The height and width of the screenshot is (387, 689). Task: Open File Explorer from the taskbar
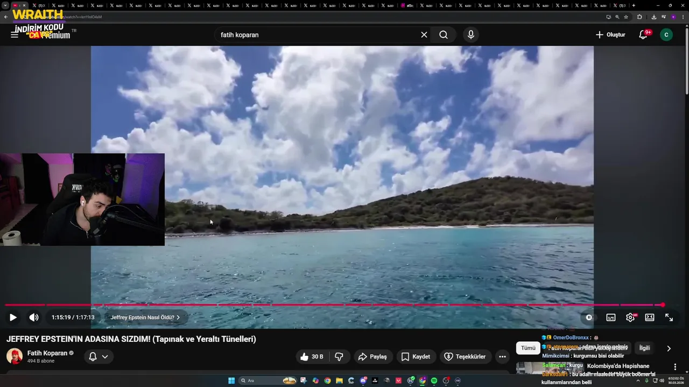click(x=339, y=381)
